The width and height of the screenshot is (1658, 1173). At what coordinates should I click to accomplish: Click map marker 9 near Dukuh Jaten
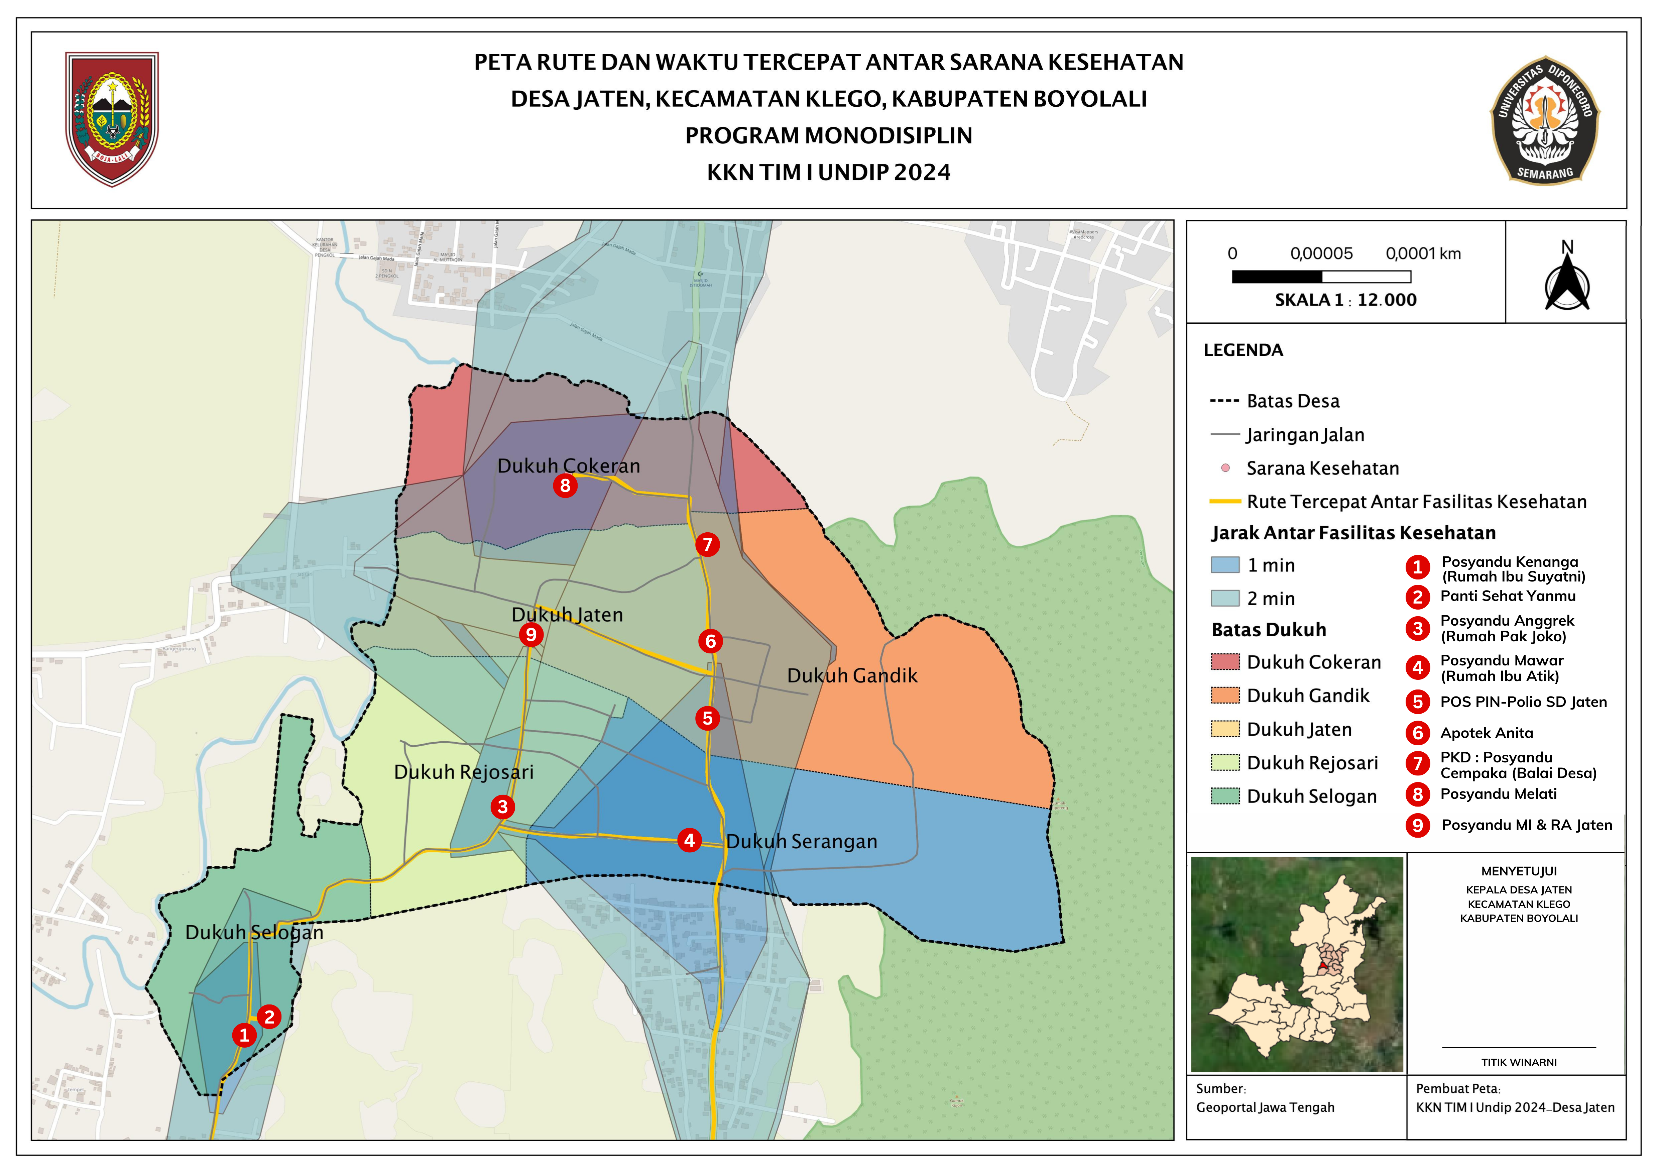click(531, 635)
